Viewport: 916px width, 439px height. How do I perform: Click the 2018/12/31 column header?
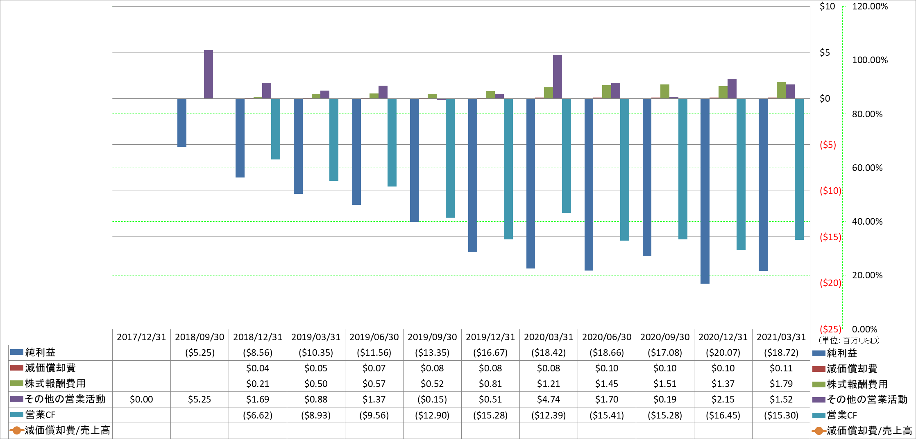[258, 337]
